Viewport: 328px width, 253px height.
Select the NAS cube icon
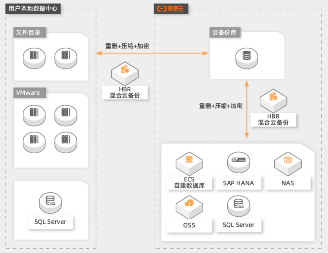(x=288, y=164)
